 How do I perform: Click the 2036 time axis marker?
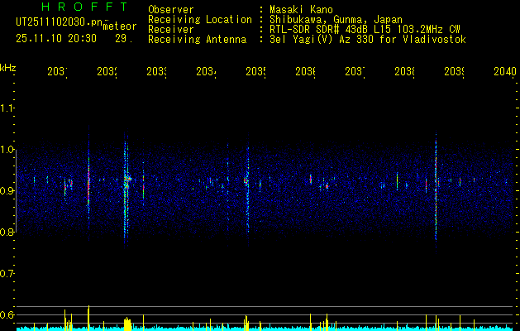(x=305, y=72)
